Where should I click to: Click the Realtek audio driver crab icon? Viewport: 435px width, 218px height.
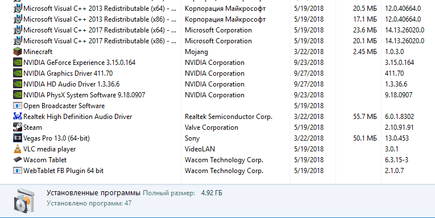pyautogui.click(x=18, y=117)
